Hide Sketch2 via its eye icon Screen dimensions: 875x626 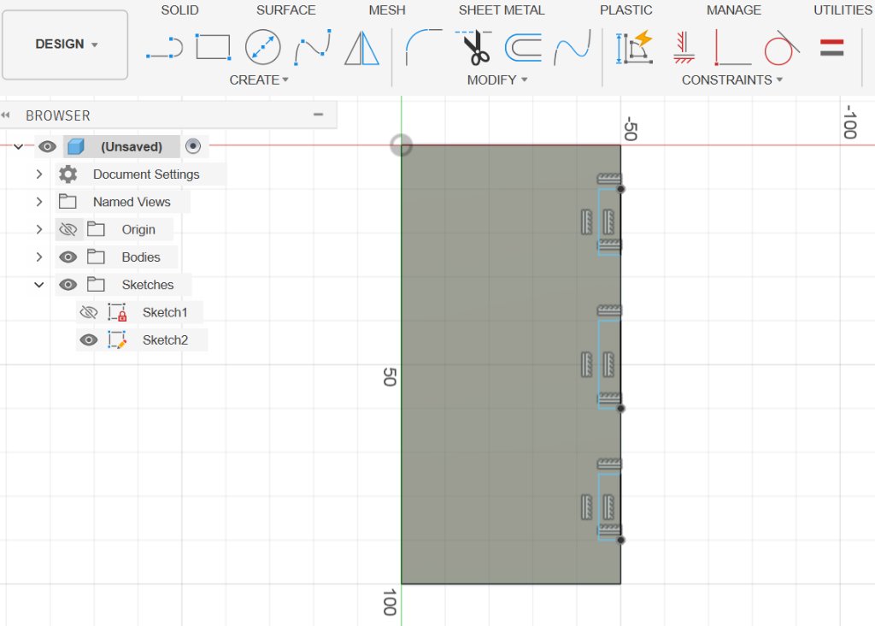89,340
